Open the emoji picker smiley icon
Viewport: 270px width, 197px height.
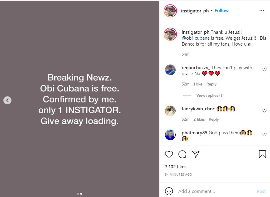click(x=169, y=191)
